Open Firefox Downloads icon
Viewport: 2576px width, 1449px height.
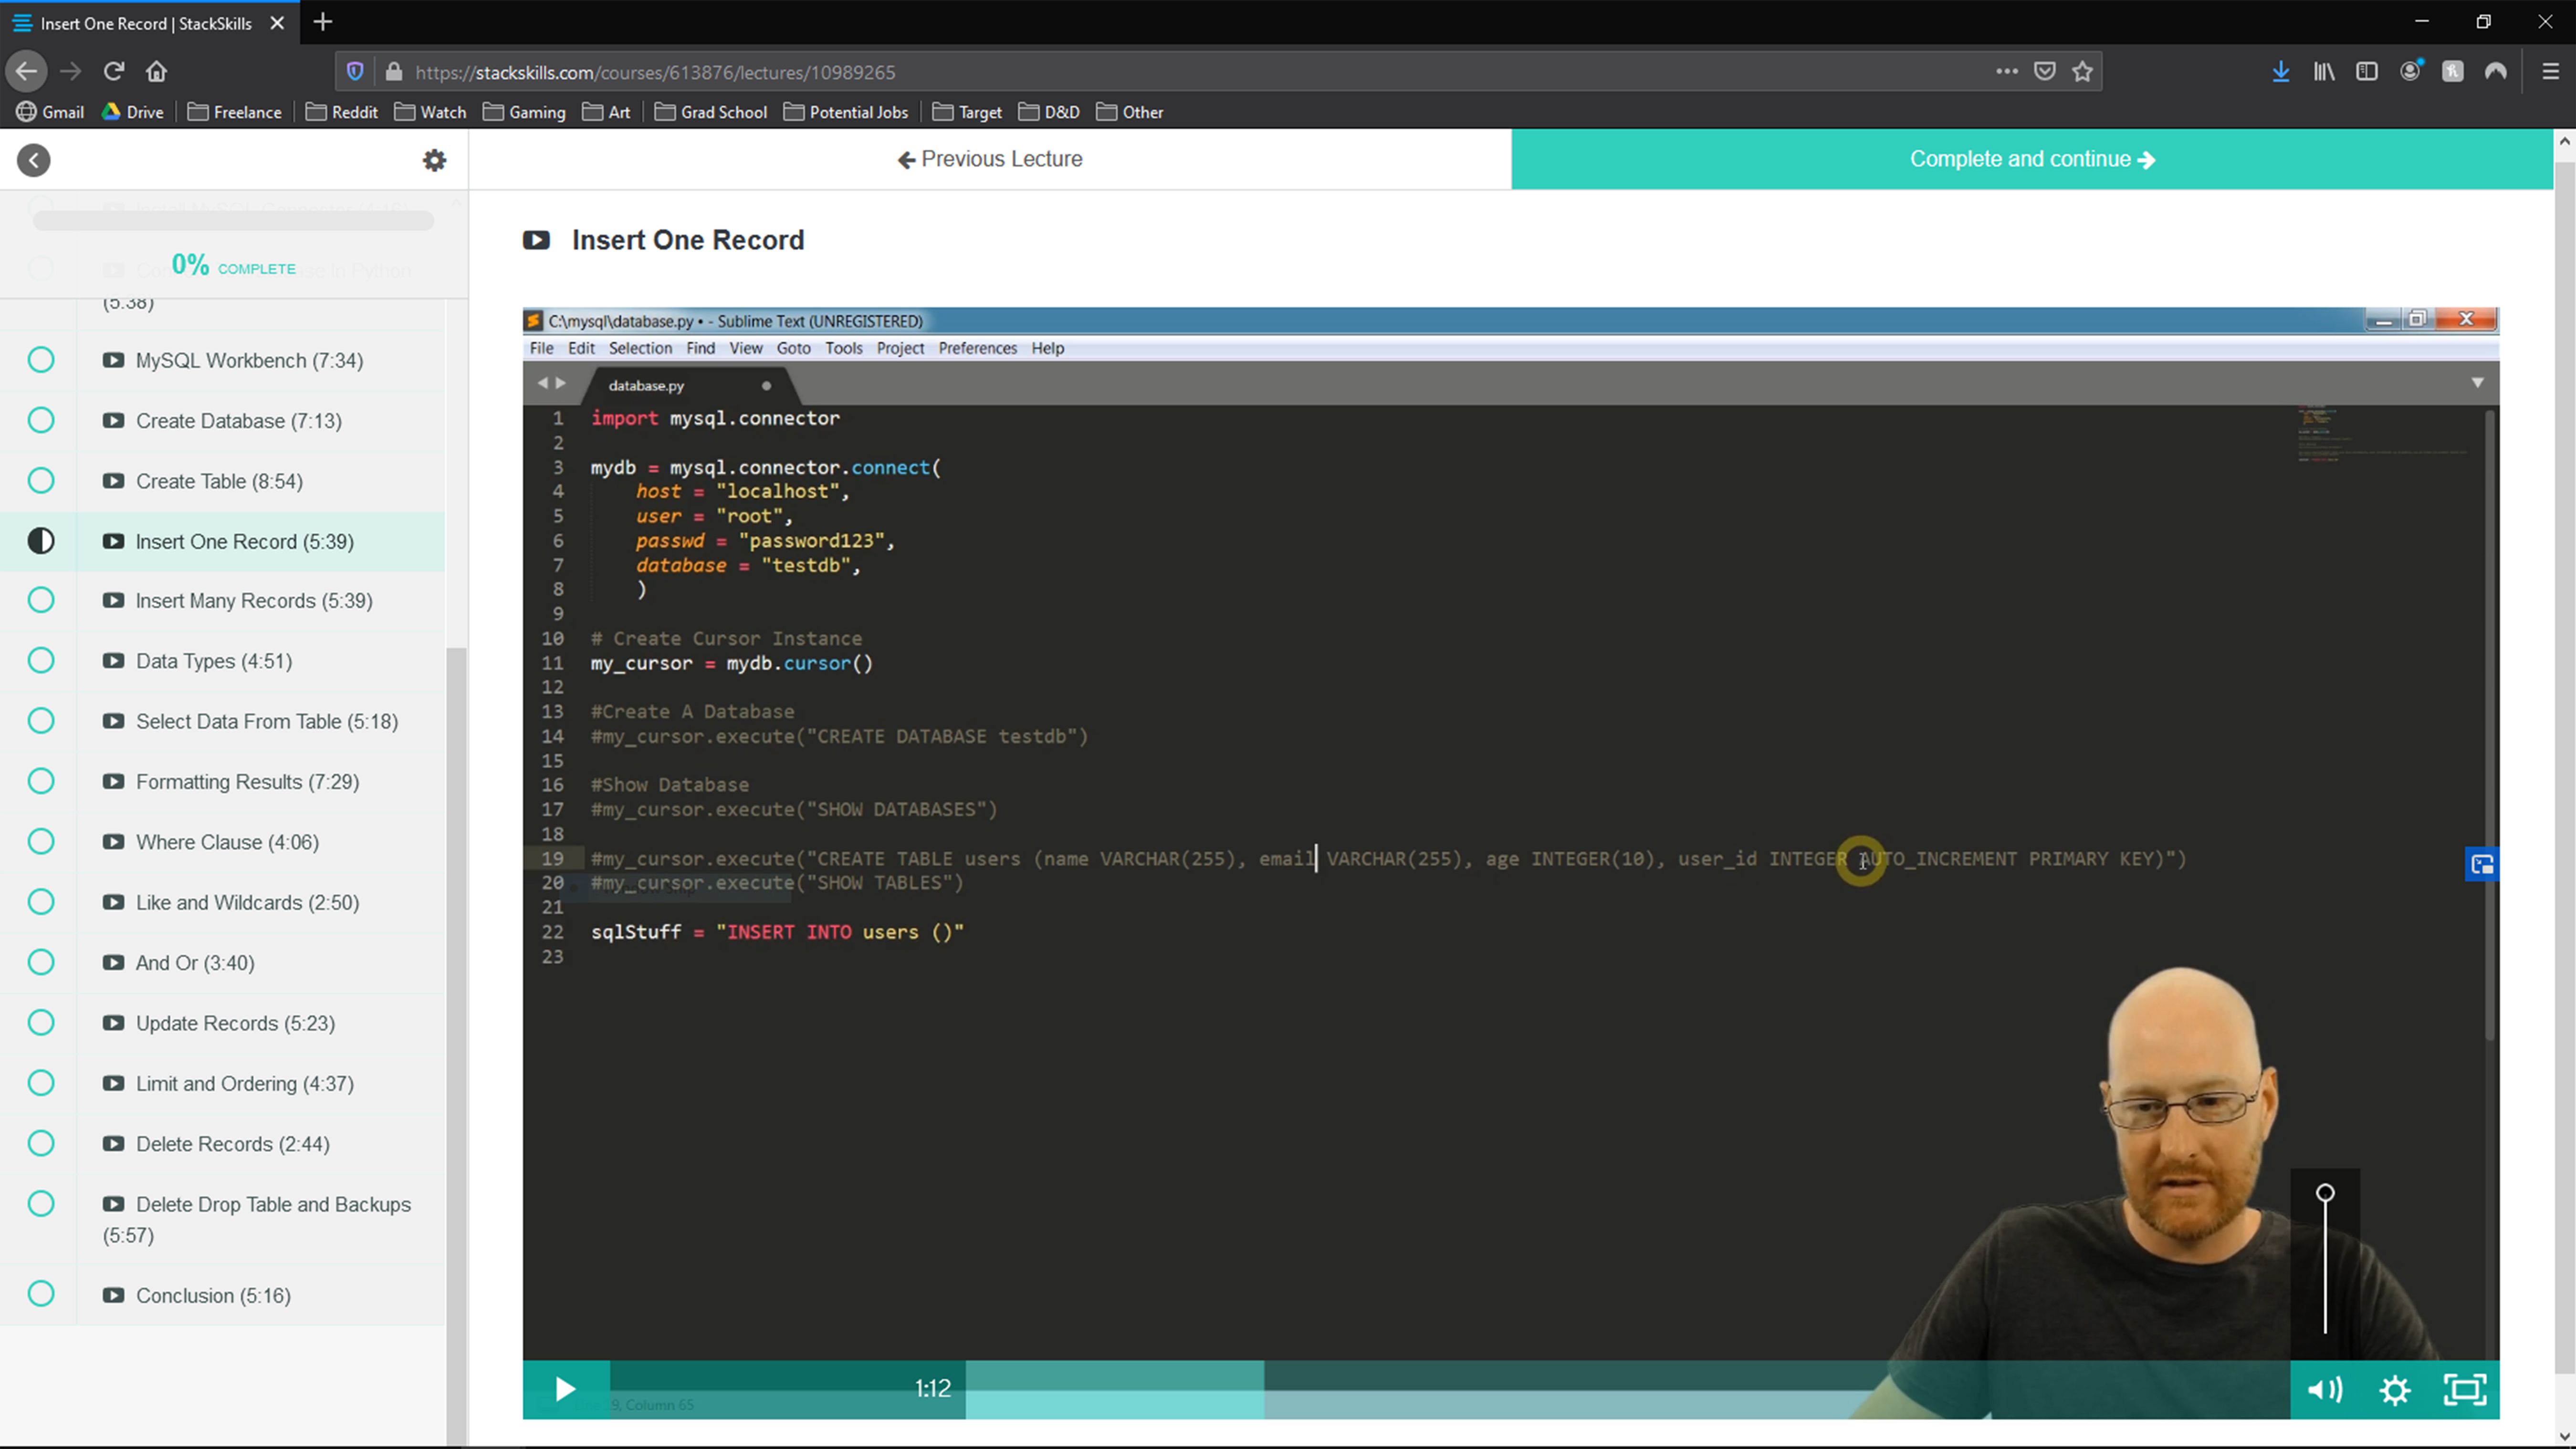[2280, 71]
